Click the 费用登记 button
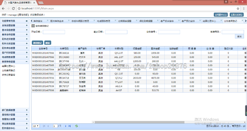The height and width of the screenshot is (131, 247). (37, 43)
